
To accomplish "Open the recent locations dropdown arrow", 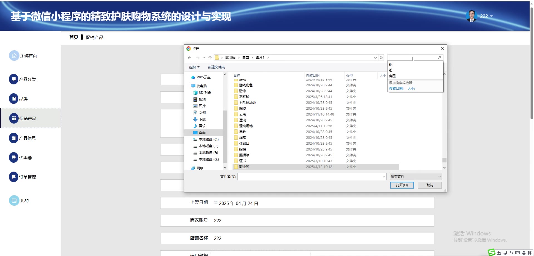I will (x=204, y=58).
